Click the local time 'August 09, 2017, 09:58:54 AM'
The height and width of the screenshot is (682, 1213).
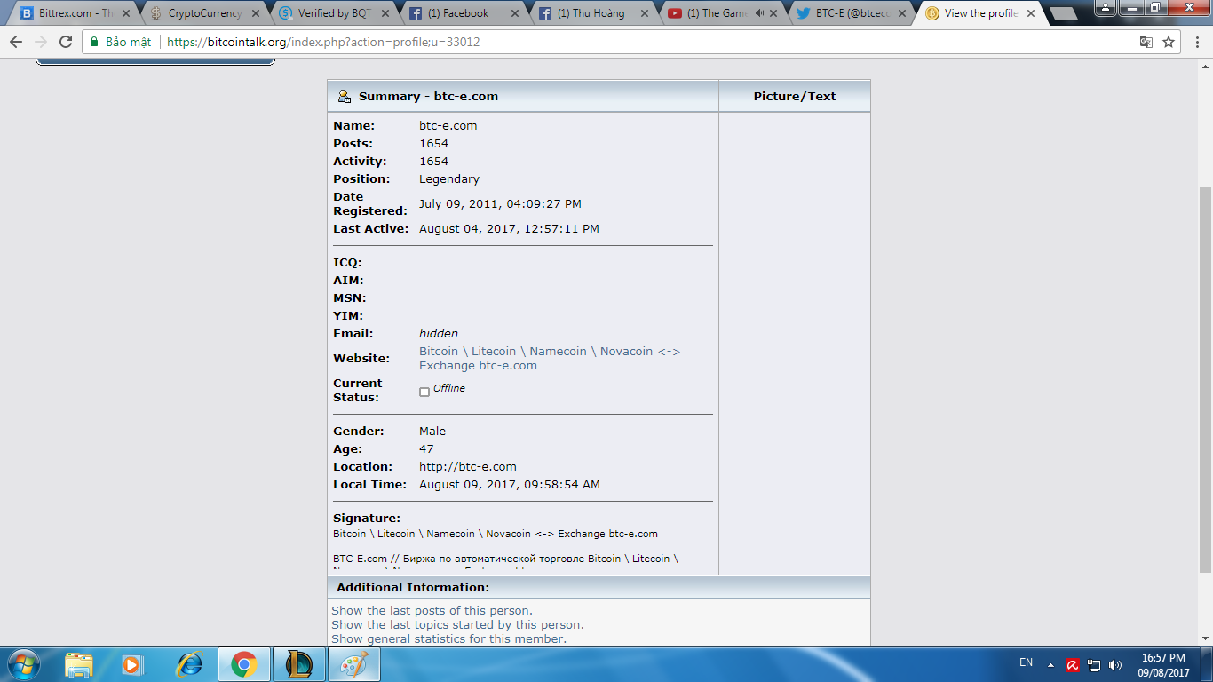coord(510,484)
